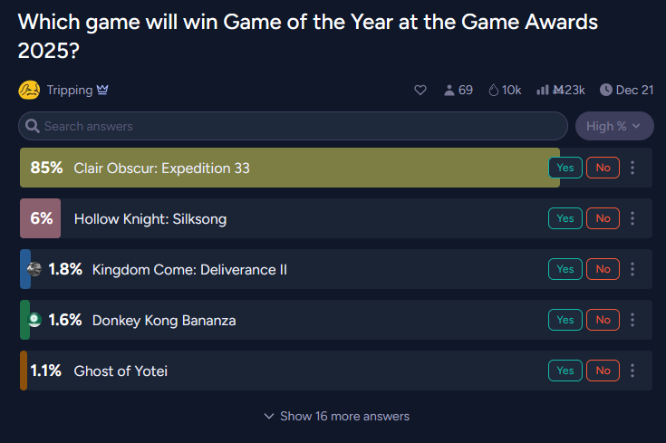Open the Tripping creator profile link
The image size is (666, 443).
70,90
